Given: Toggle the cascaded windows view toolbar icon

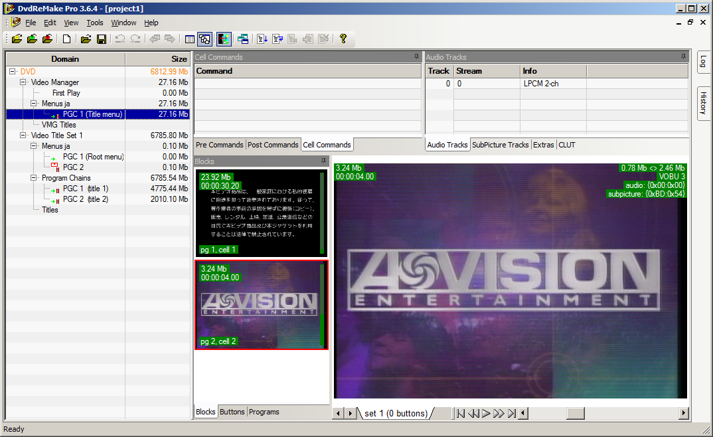Looking at the screenshot, I should [x=204, y=39].
